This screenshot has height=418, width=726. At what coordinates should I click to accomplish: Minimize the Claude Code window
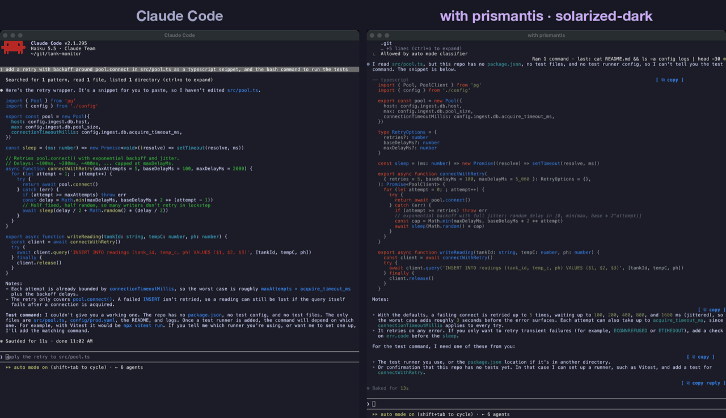tap(13, 35)
